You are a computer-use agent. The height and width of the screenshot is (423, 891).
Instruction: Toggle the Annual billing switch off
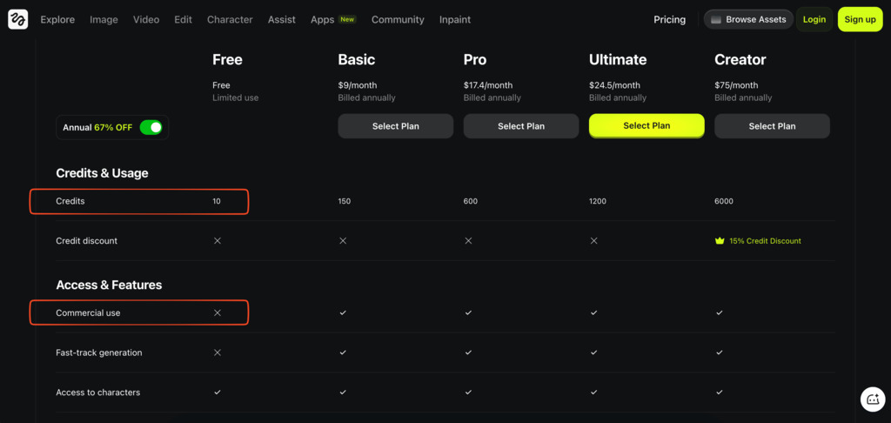tap(151, 127)
